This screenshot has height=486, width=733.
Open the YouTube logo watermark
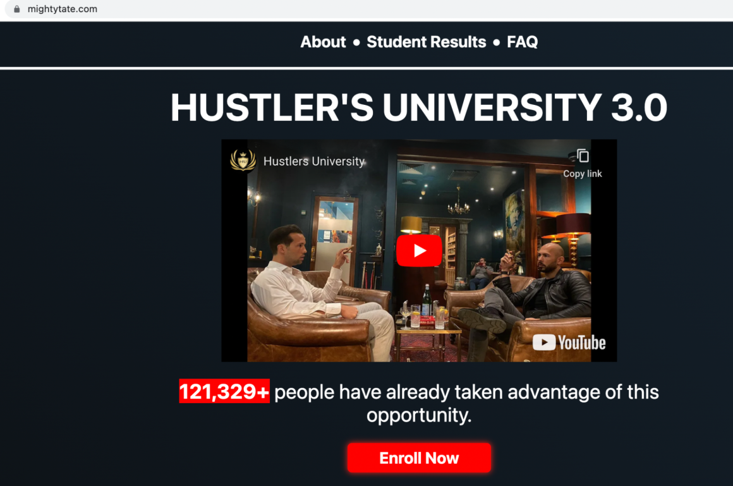tap(569, 343)
